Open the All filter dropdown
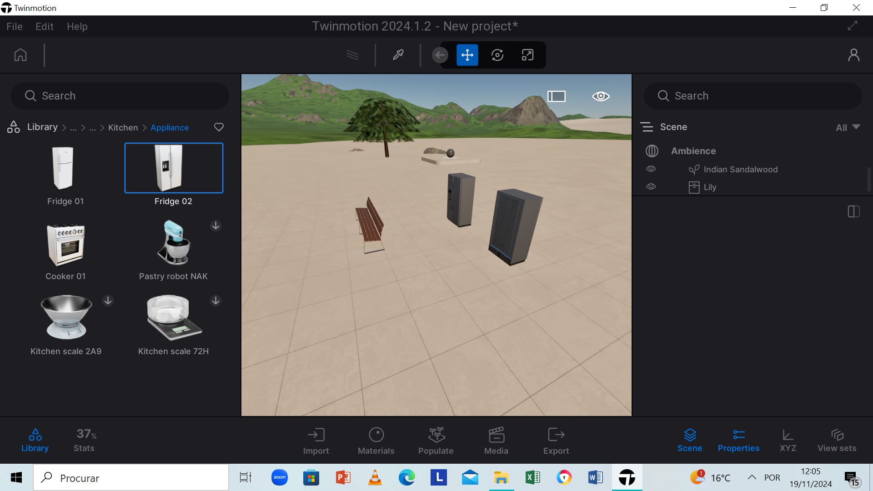Image resolution: width=873 pixels, height=491 pixels. click(x=848, y=128)
